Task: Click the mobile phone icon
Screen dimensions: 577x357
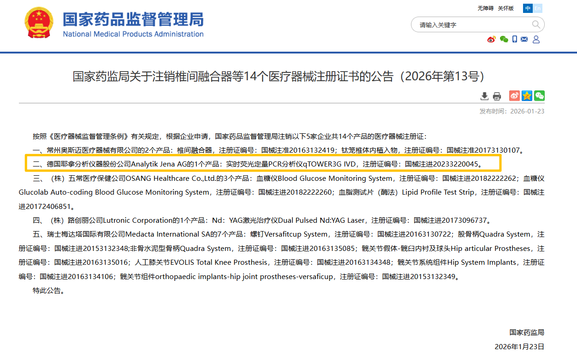Action: pyautogui.click(x=515, y=40)
